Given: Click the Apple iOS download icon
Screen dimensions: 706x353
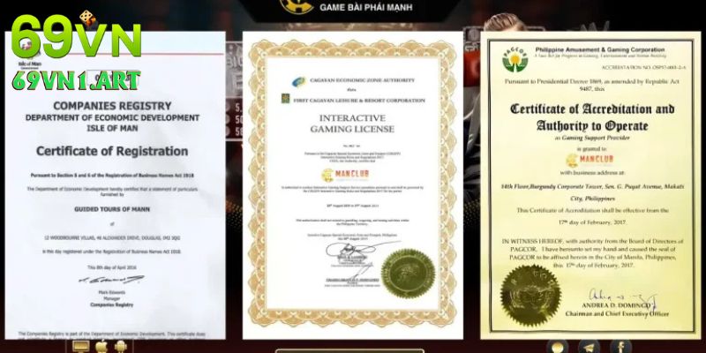Looking at the screenshot, I should pos(101,347).
